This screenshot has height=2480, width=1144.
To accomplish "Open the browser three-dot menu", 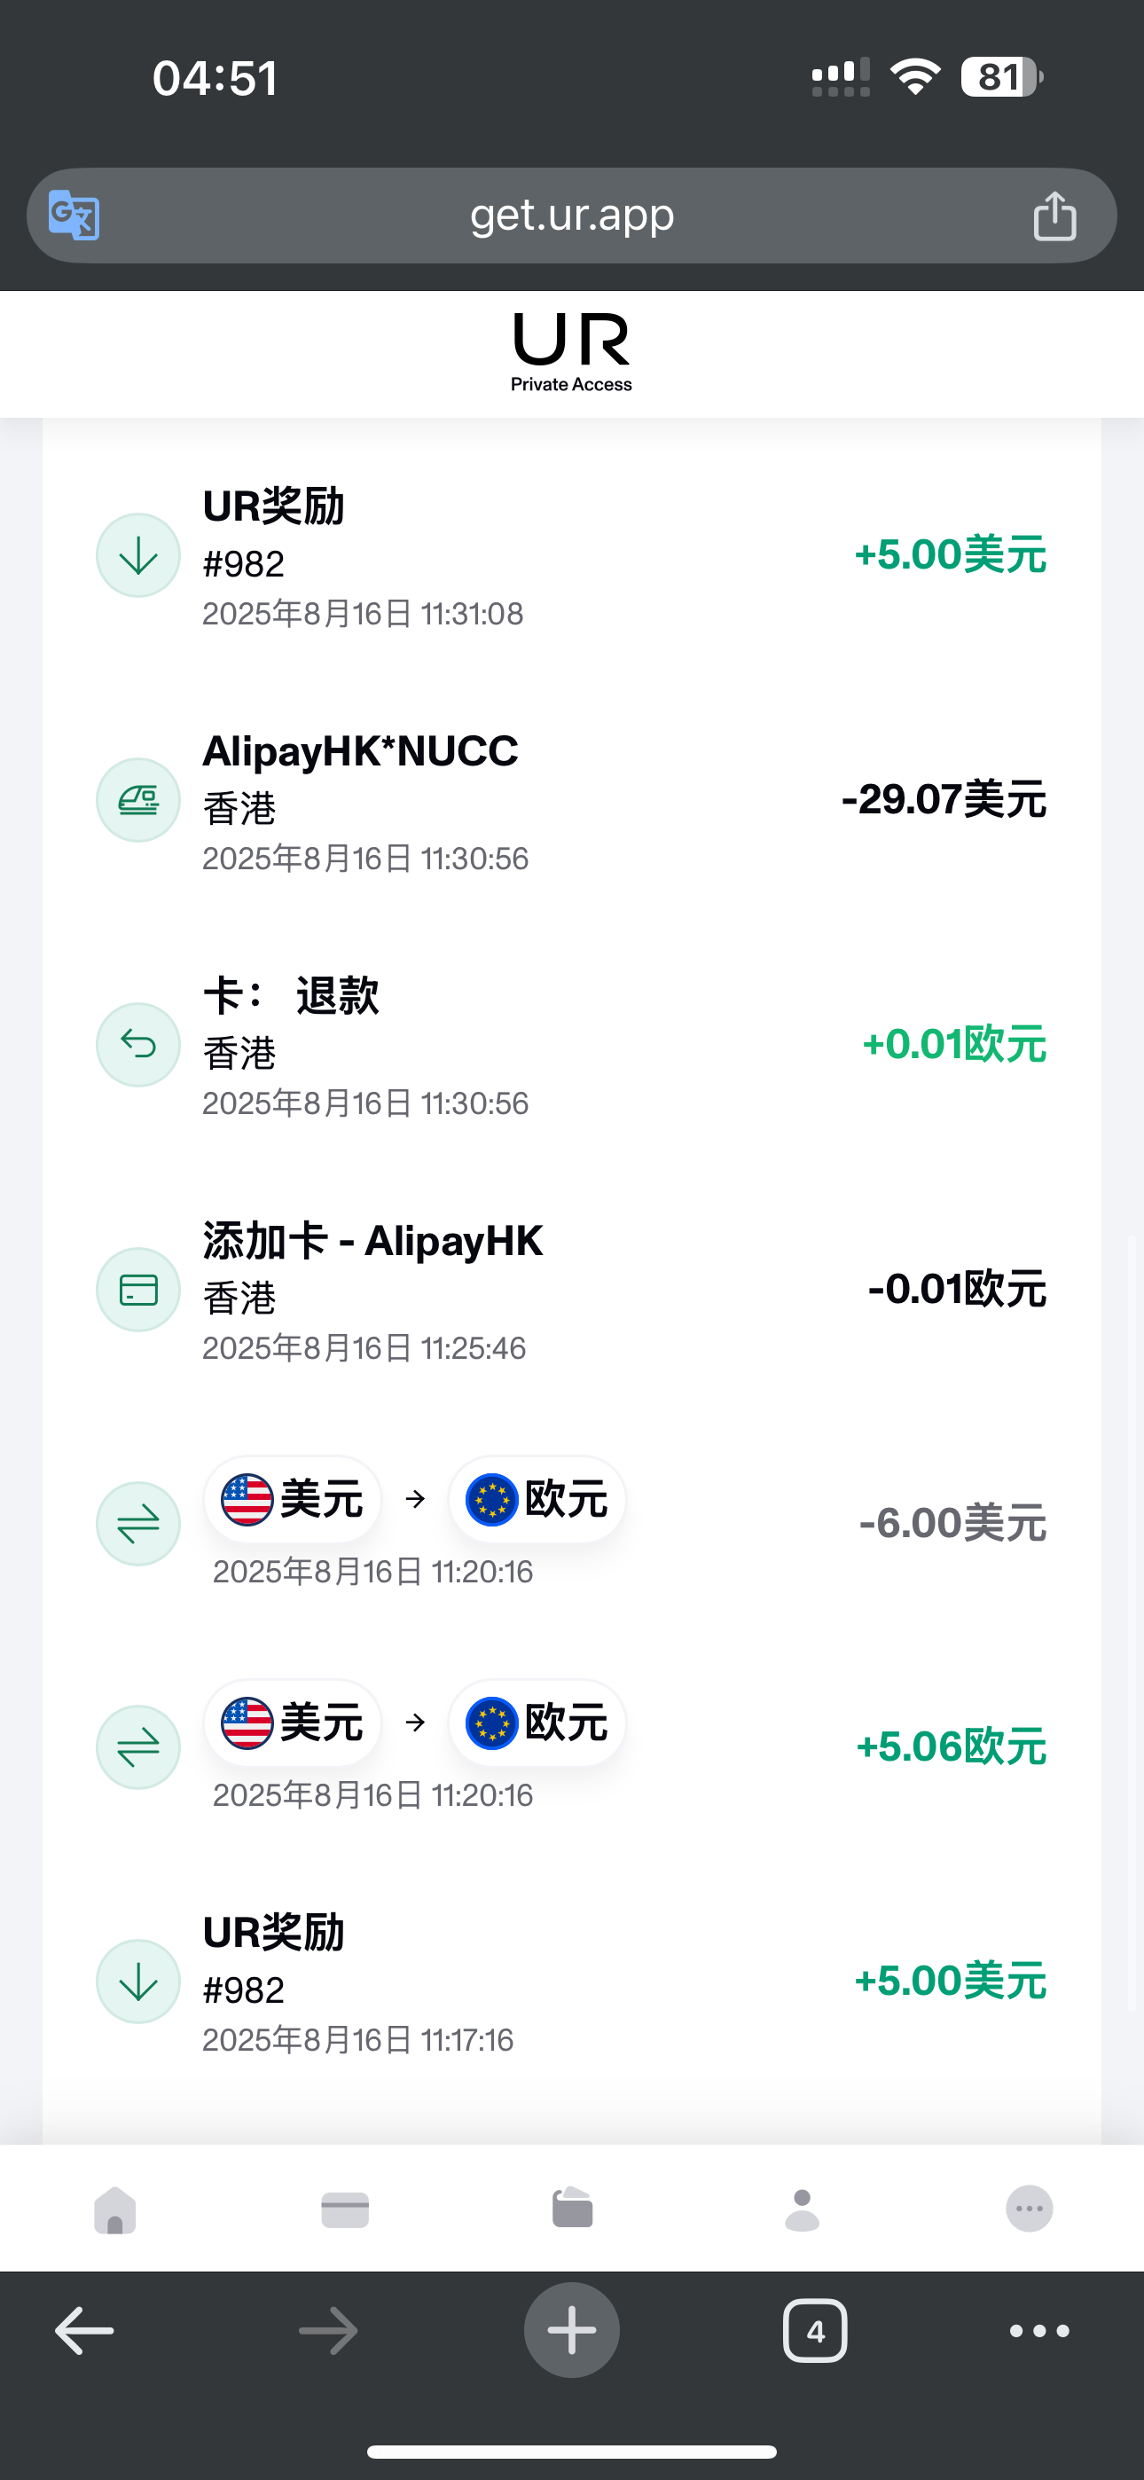I will (1039, 2331).
